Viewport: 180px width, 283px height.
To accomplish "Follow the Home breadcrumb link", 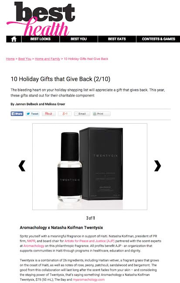I will point(10,59).
